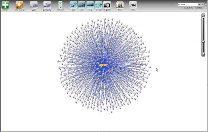This screenshot has height=132, width=208.
Task: Toggle snap layout mode
Action: pyautogui.click(x=90, y=5)
